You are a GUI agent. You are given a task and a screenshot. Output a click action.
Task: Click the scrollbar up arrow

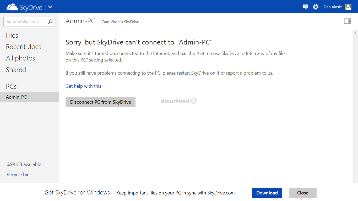(355, 33)
